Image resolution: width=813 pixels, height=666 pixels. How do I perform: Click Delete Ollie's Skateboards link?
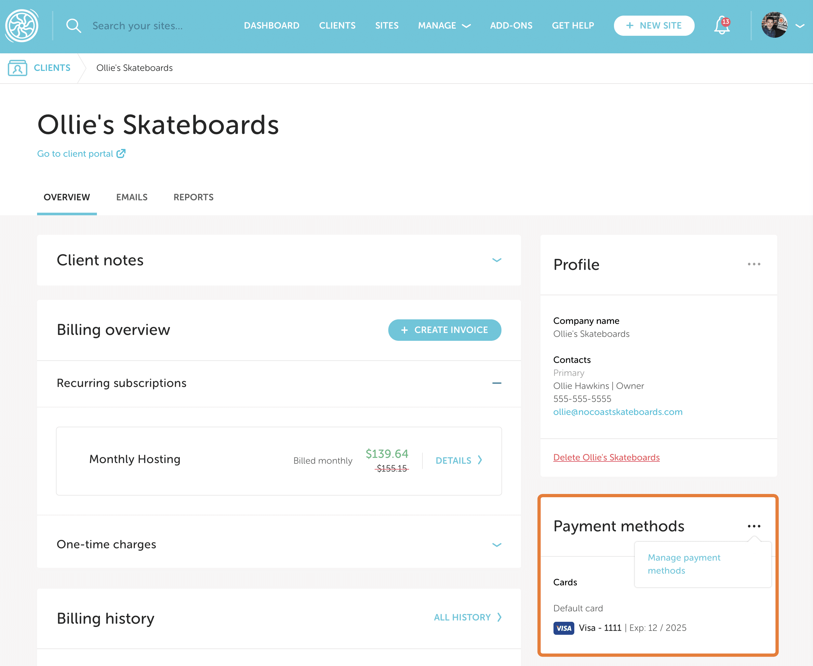606,457
